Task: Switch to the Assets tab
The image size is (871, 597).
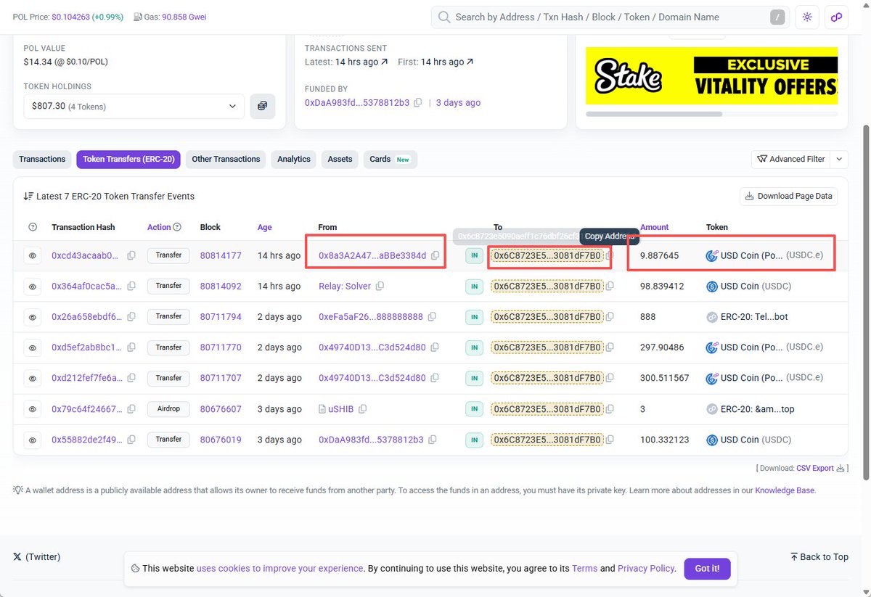Action: point(340,159)
